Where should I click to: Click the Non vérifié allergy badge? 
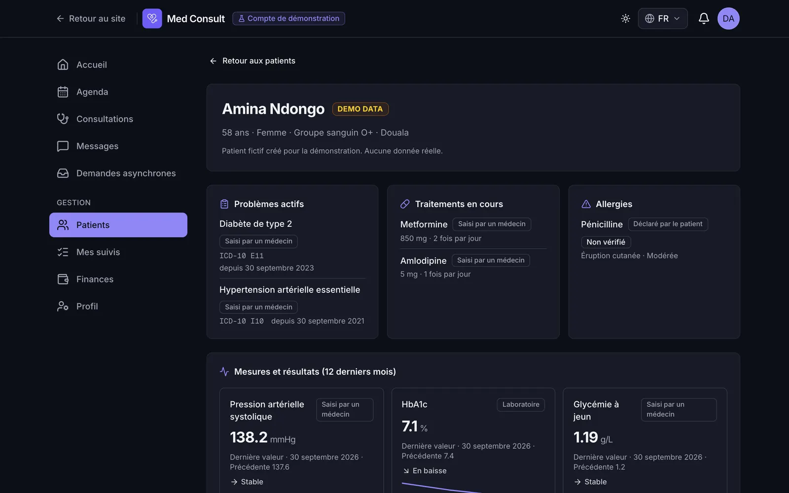(606, 242)
